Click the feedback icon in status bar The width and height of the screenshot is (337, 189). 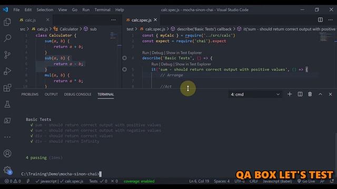click(322, 181)
